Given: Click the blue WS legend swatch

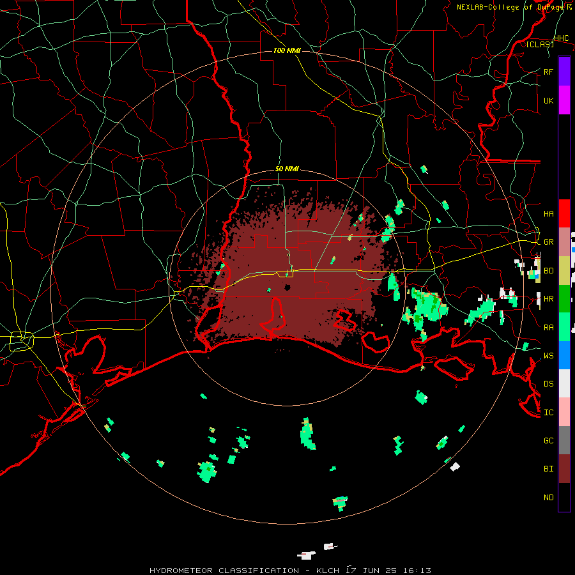Looking at the screenshot, I should click(564, 355).
